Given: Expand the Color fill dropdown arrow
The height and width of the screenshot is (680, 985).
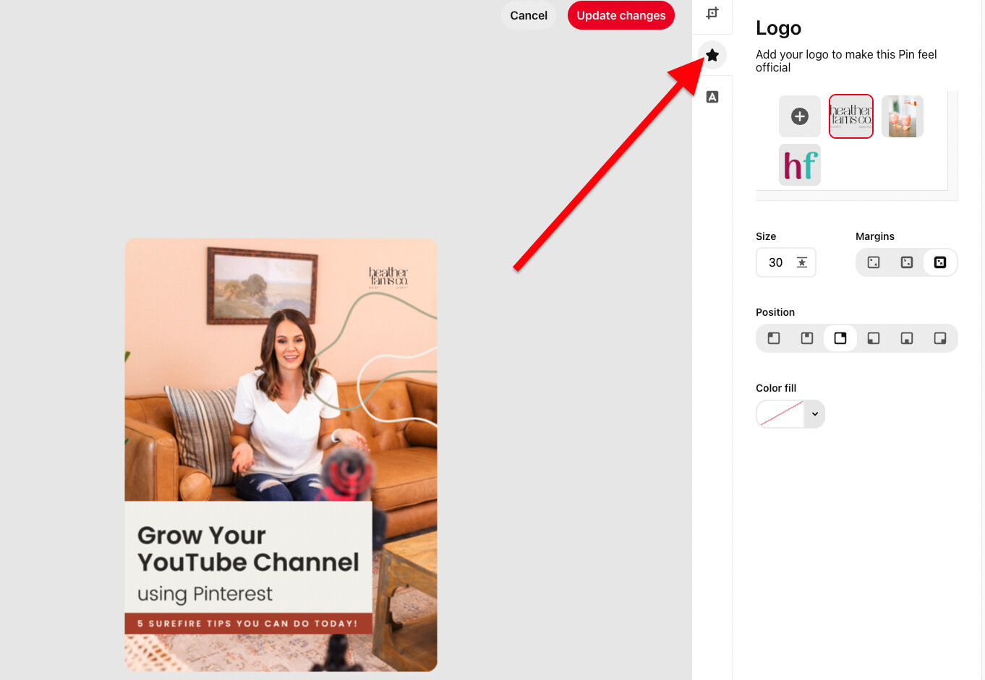Looking at the screenshot, I should [x=815, y=414].
